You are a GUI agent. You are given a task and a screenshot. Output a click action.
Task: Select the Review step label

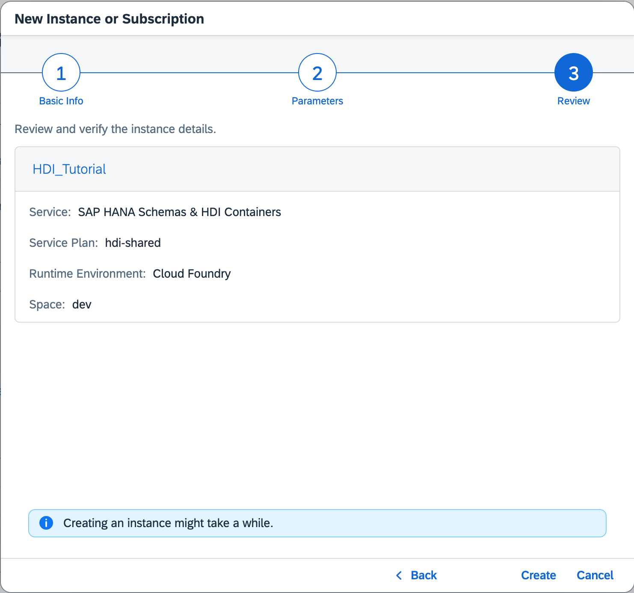[573, 101]
